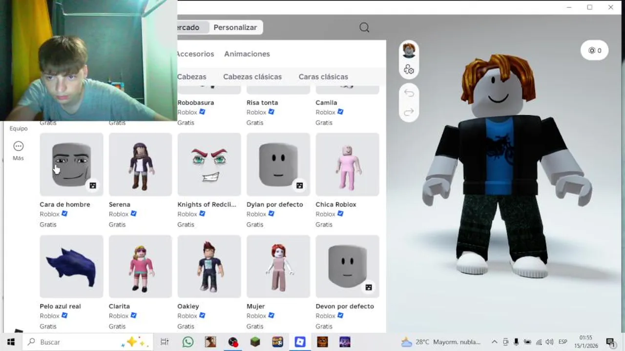Image resolution: width=625 pixels, height=351 pixels.
Task: Open the Accesorios tab
Action: point(195,54)
